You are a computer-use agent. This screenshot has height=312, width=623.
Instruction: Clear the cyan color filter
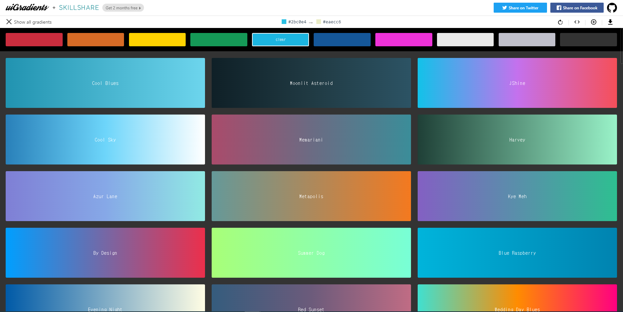coord(280,40)
